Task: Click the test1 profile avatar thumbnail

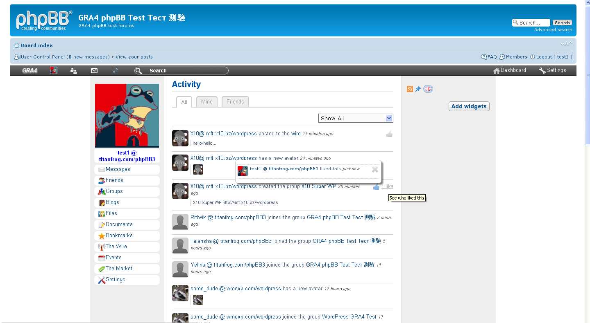Action: coord(127,116)
